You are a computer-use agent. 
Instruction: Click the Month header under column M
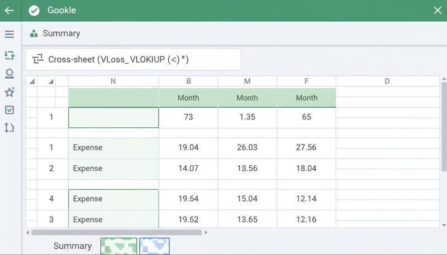coord(248,98)
